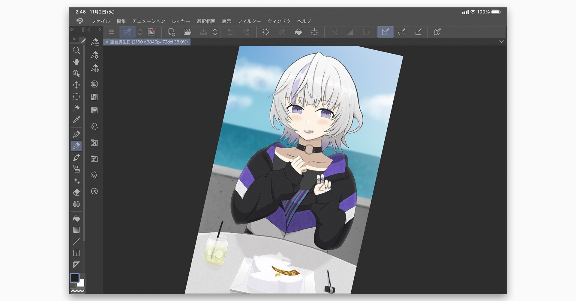Click the Undo arrow in the command bar
576x301 pixels.
click(230, 32)
